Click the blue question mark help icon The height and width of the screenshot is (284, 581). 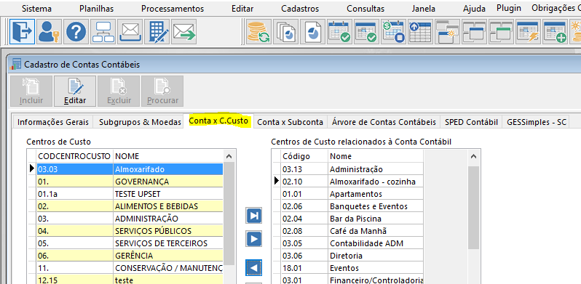(x=76, y=31)
